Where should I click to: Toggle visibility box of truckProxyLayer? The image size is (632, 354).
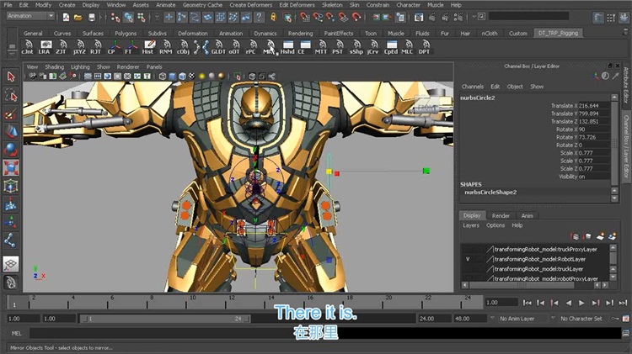(468, 250)
